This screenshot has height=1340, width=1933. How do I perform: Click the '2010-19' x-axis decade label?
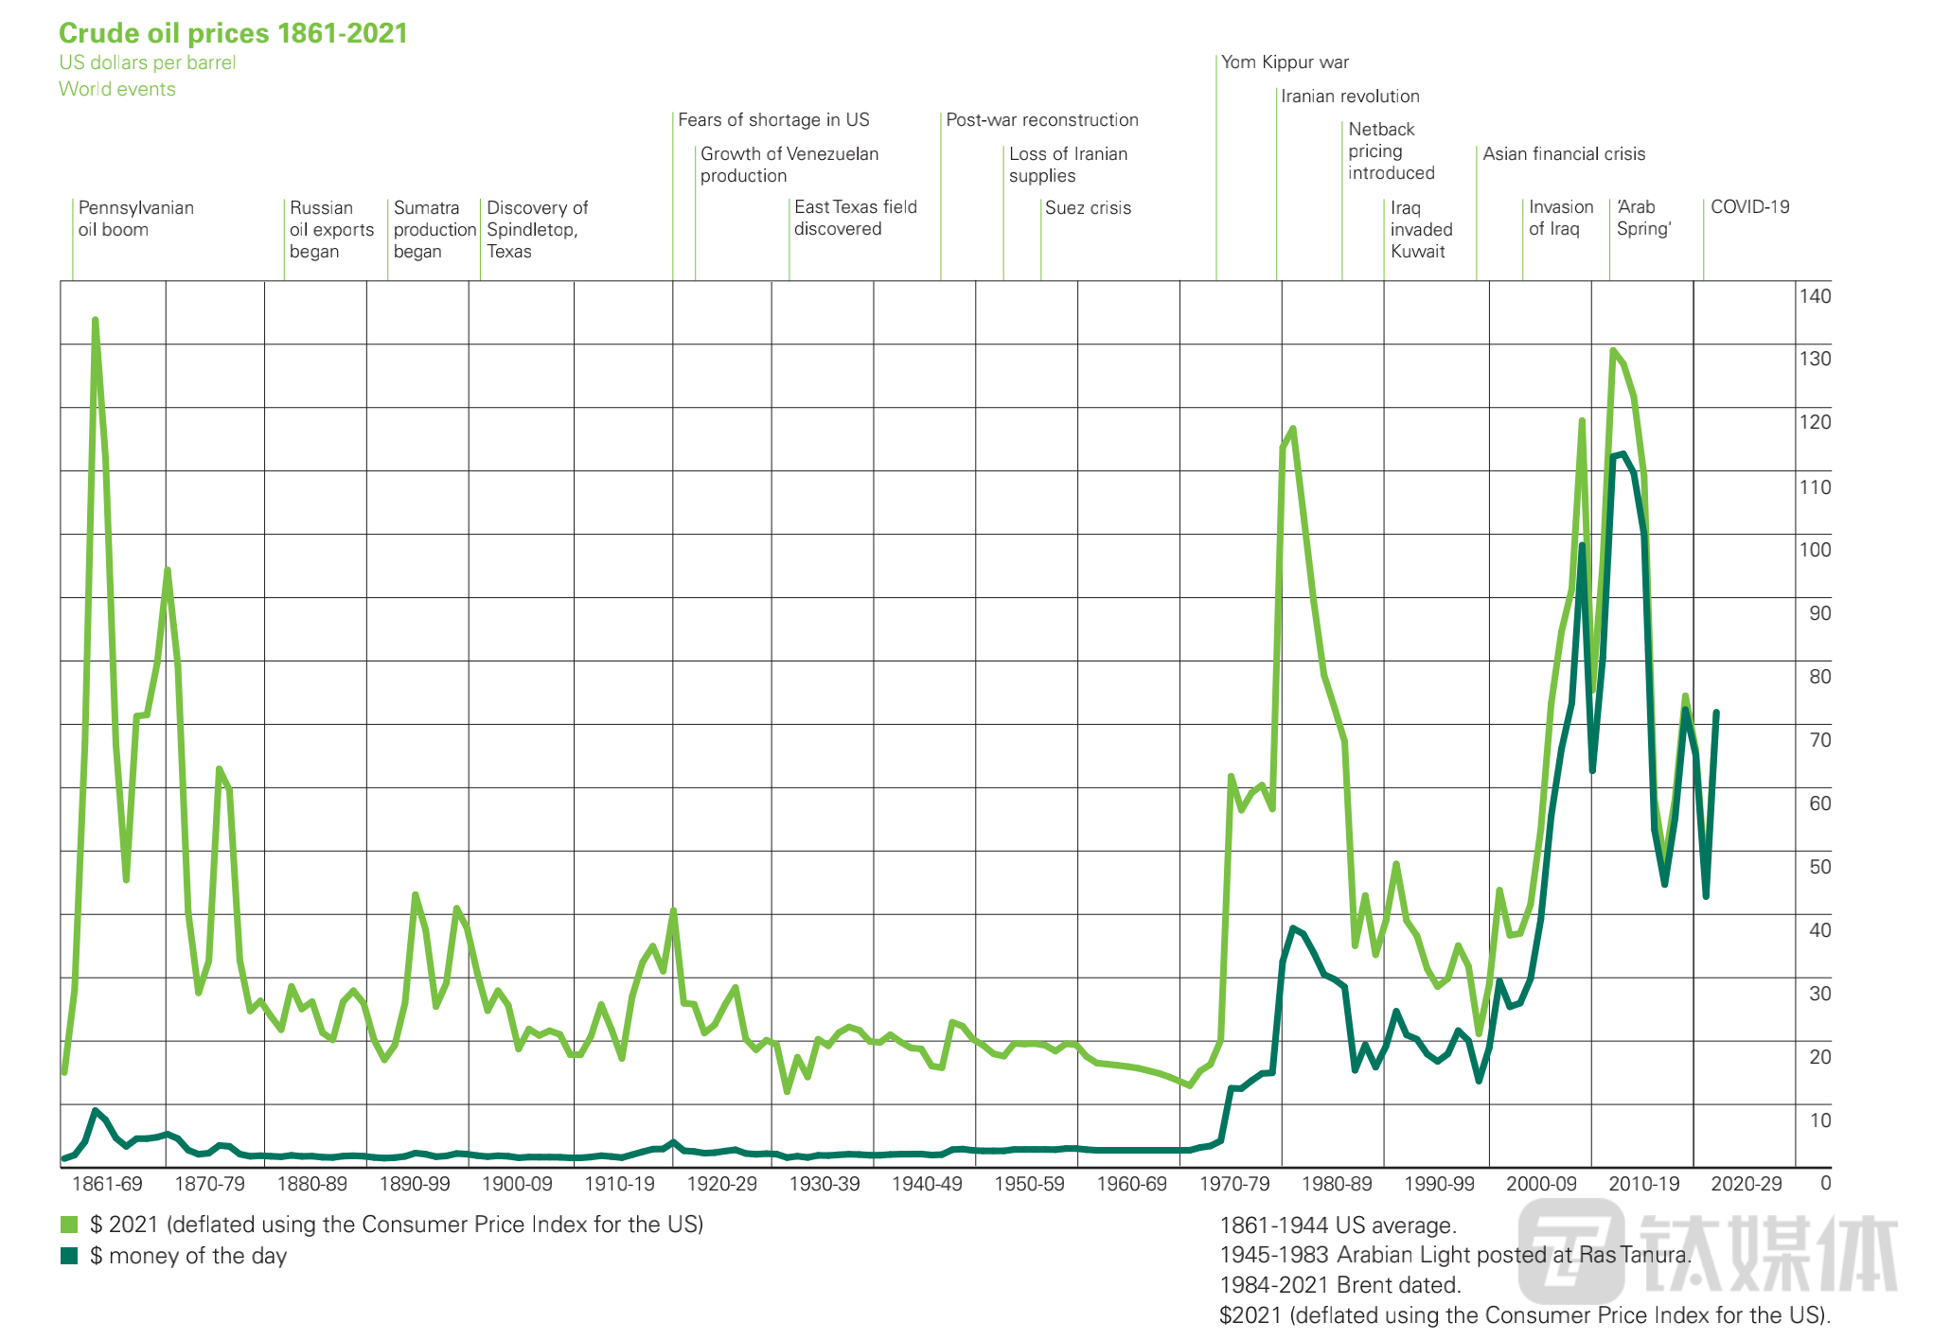click(x=1643, y=1184)
